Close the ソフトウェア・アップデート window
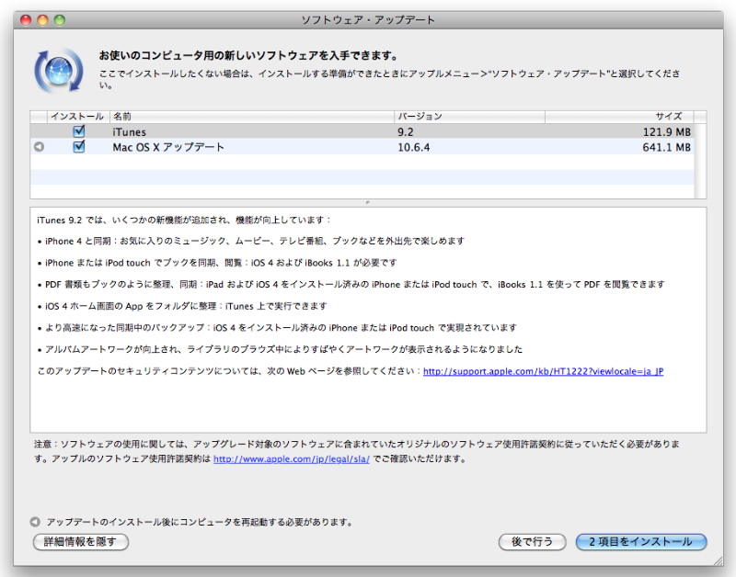736x577 pixels. coord(25,19)
